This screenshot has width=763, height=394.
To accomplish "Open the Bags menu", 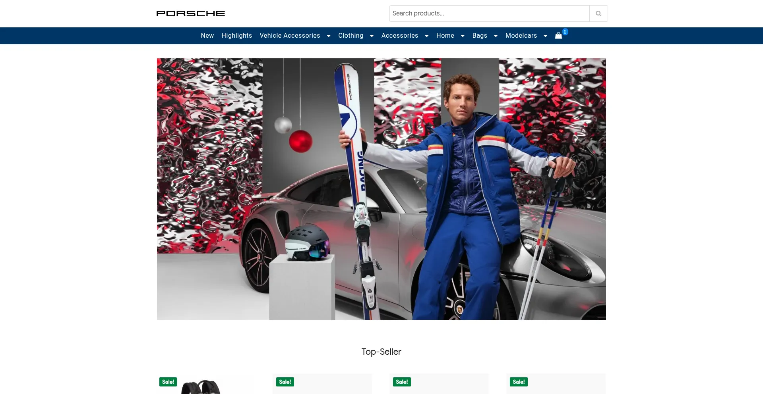I will (x=480, y=36).
